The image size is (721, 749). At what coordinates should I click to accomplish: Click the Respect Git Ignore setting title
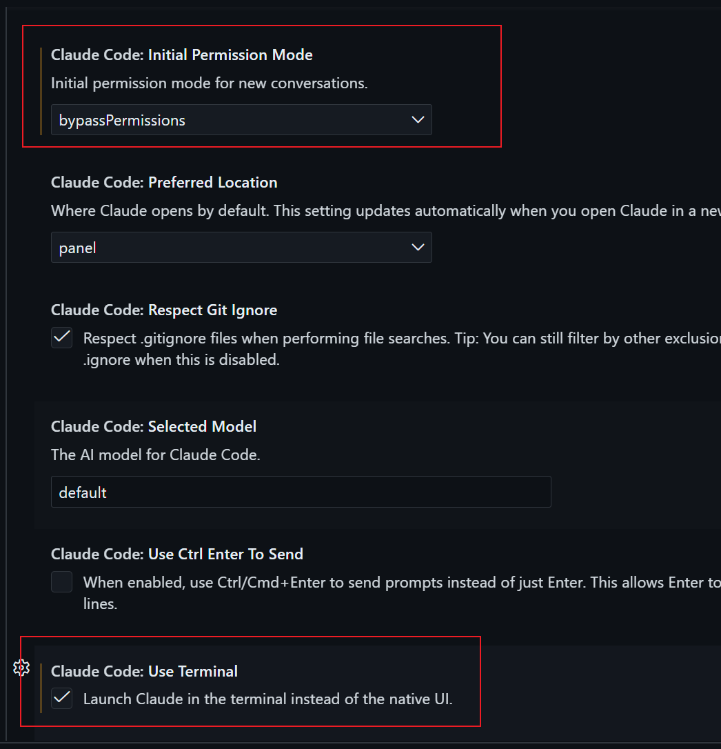164,310
